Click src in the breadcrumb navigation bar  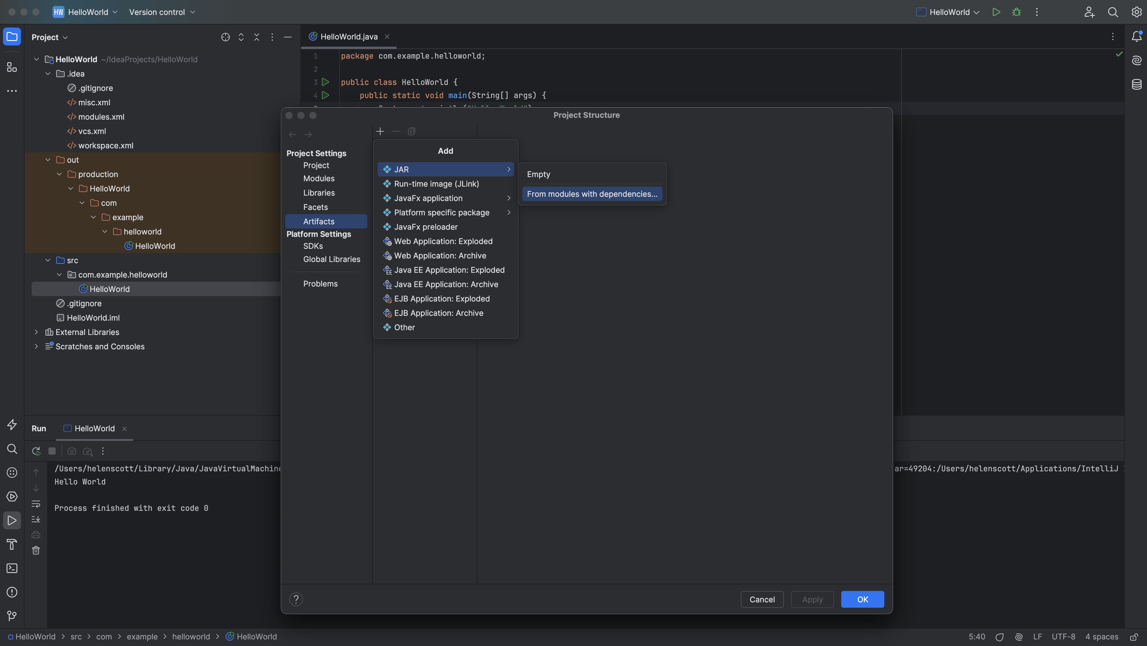click(x=77, y=637)
